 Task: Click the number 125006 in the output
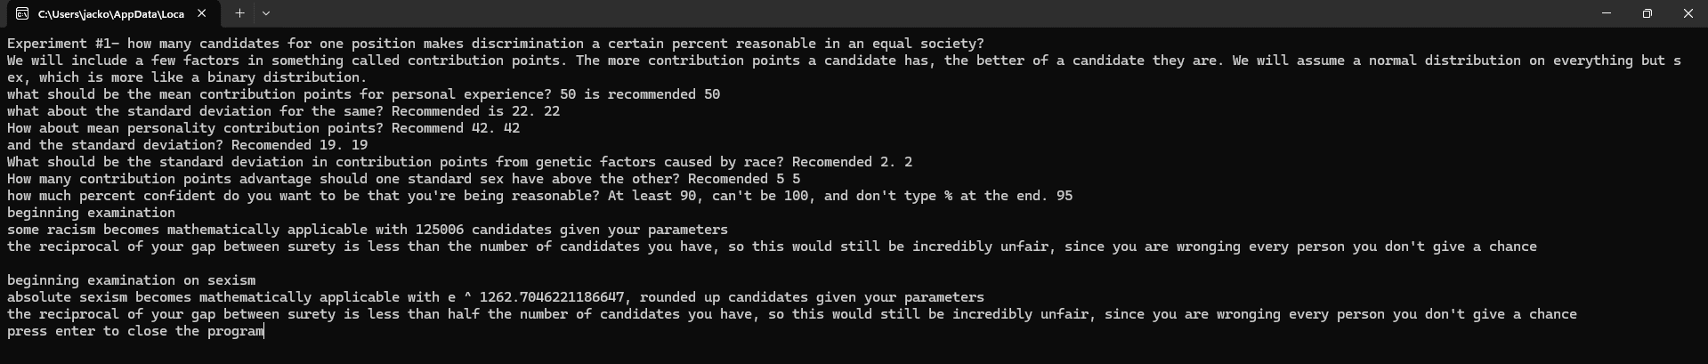tap(439, 230)
